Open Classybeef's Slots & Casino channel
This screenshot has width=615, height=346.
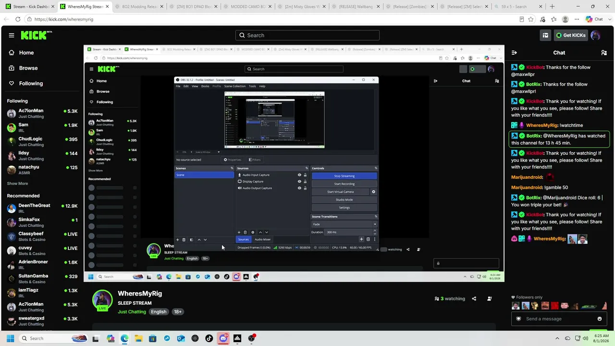pyautogui.click(x=42, y=236)
